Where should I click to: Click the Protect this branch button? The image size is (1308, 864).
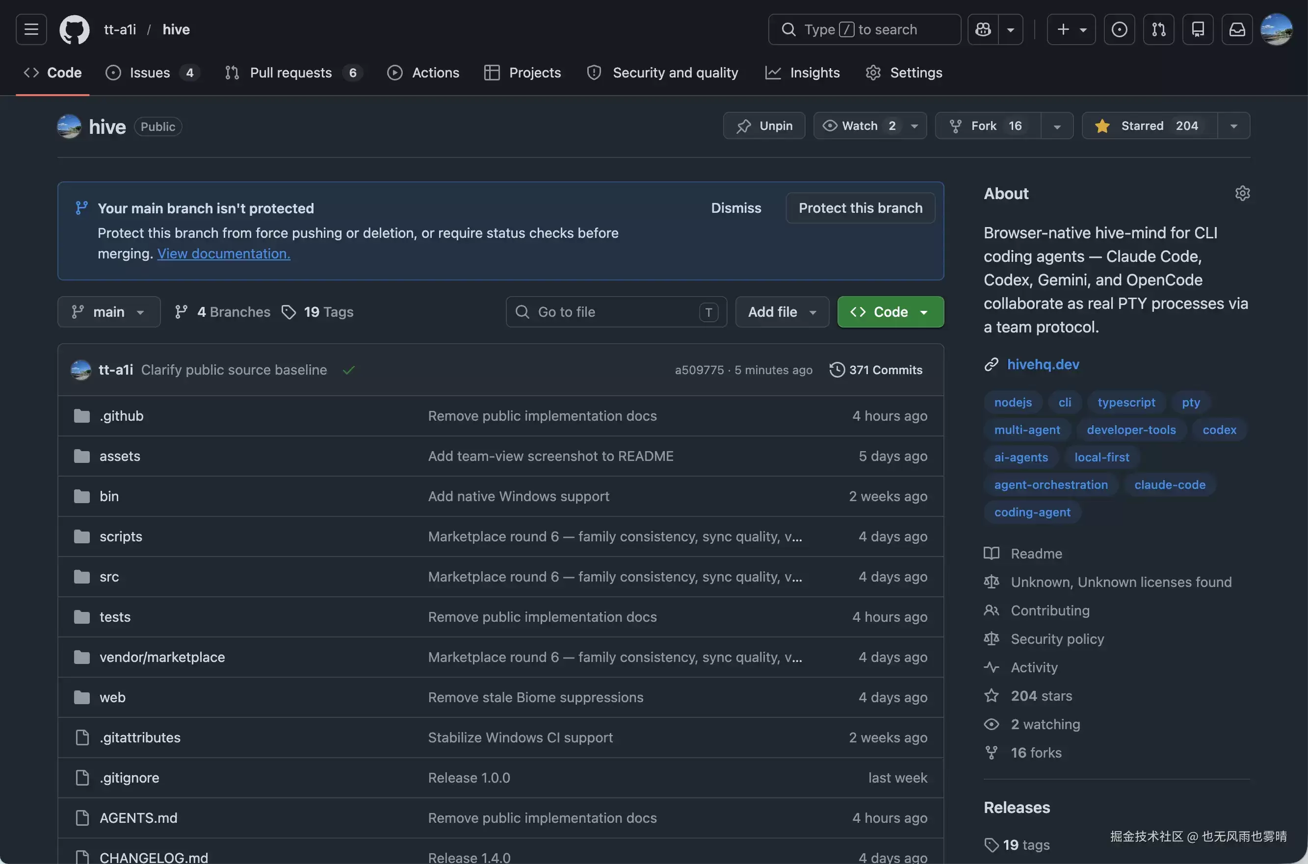860,208
